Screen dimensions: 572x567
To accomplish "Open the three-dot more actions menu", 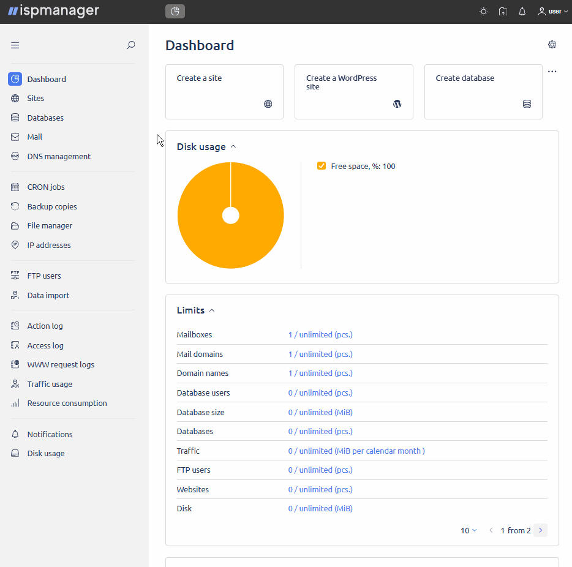I will tap(552, 72).
